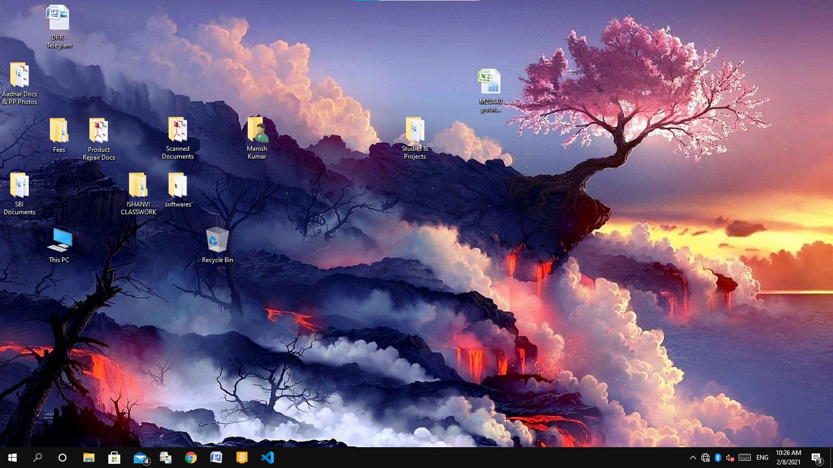Screen dimensions: 833x468
Task: Open taskbar Search magnifier
Action: [37, 458]
